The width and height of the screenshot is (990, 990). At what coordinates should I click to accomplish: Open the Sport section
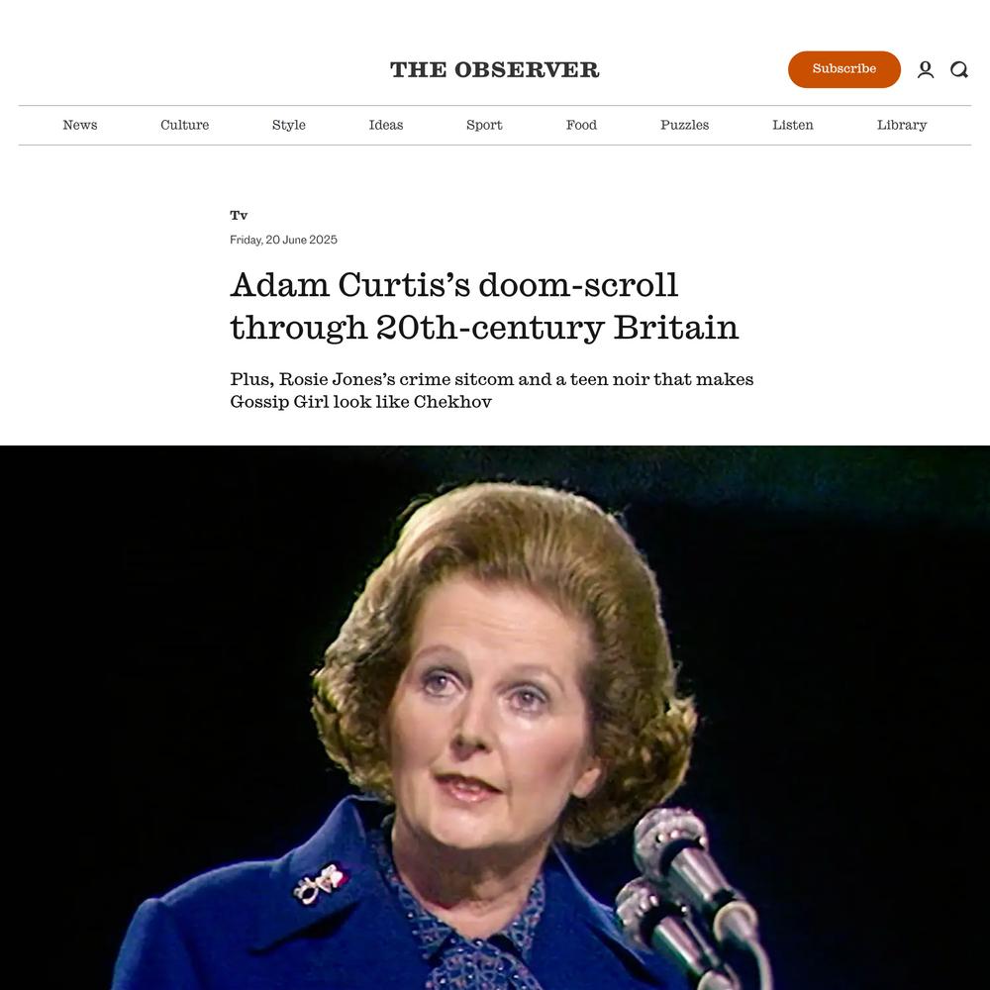tap(484, 125)
